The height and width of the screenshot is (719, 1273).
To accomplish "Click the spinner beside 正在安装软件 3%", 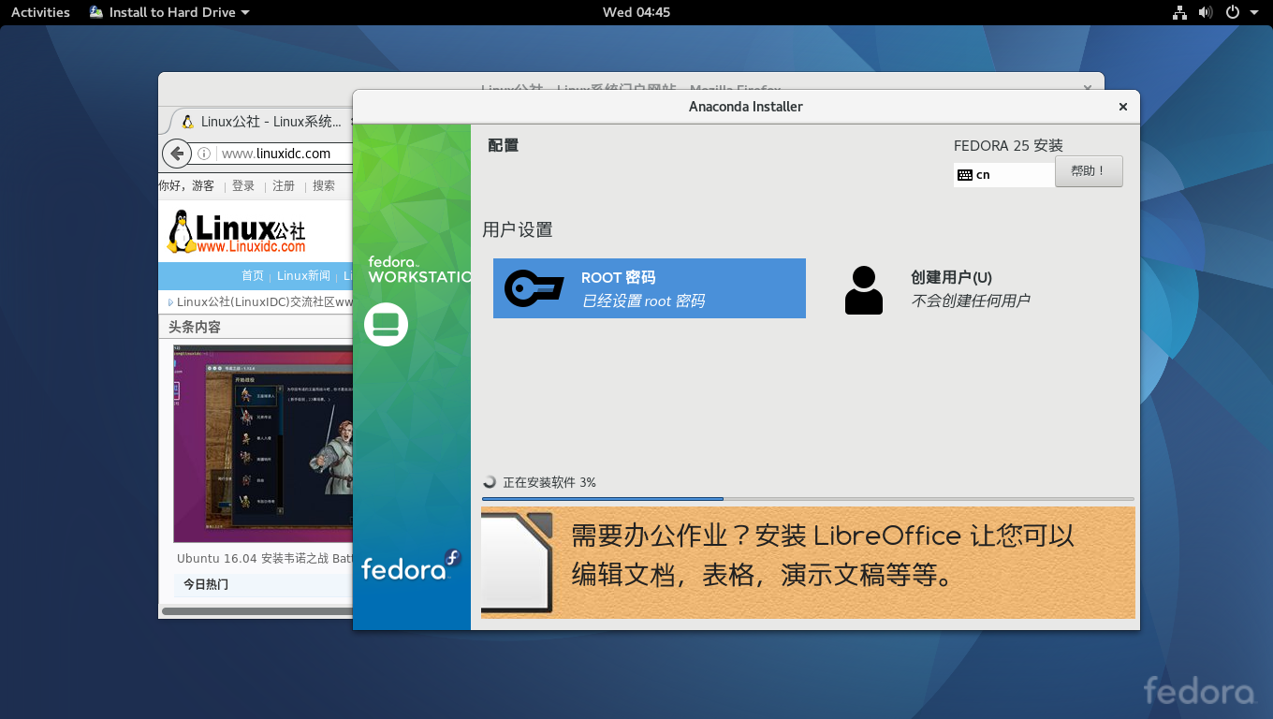I will [x=490, y=482].
